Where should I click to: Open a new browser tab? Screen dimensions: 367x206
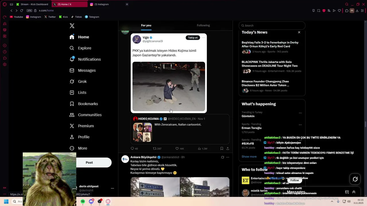coord(127,4)
